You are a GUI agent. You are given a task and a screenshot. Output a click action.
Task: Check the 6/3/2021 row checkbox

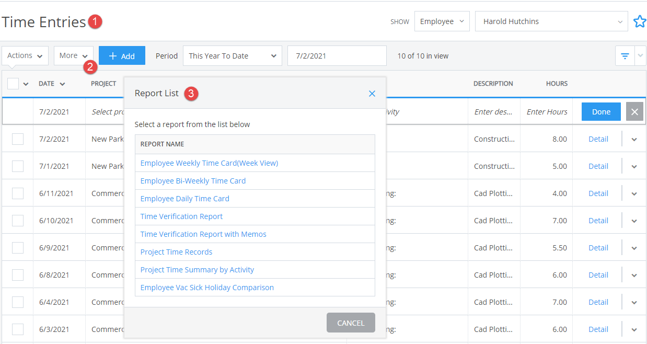(18, 329)
